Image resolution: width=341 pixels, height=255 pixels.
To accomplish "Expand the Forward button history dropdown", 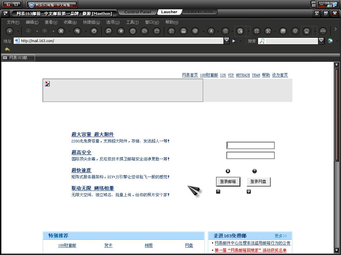I will [x=53, y=32].
